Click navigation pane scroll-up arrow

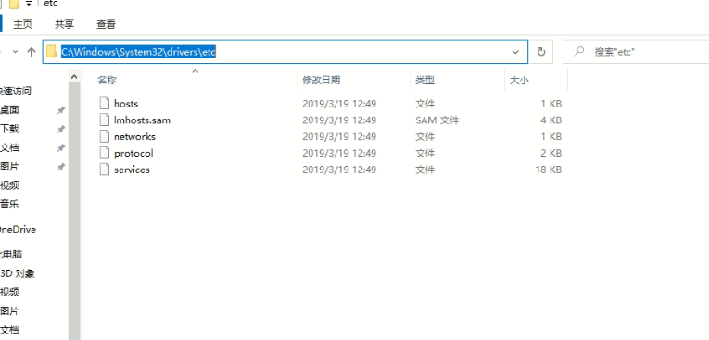coord(75,77)
